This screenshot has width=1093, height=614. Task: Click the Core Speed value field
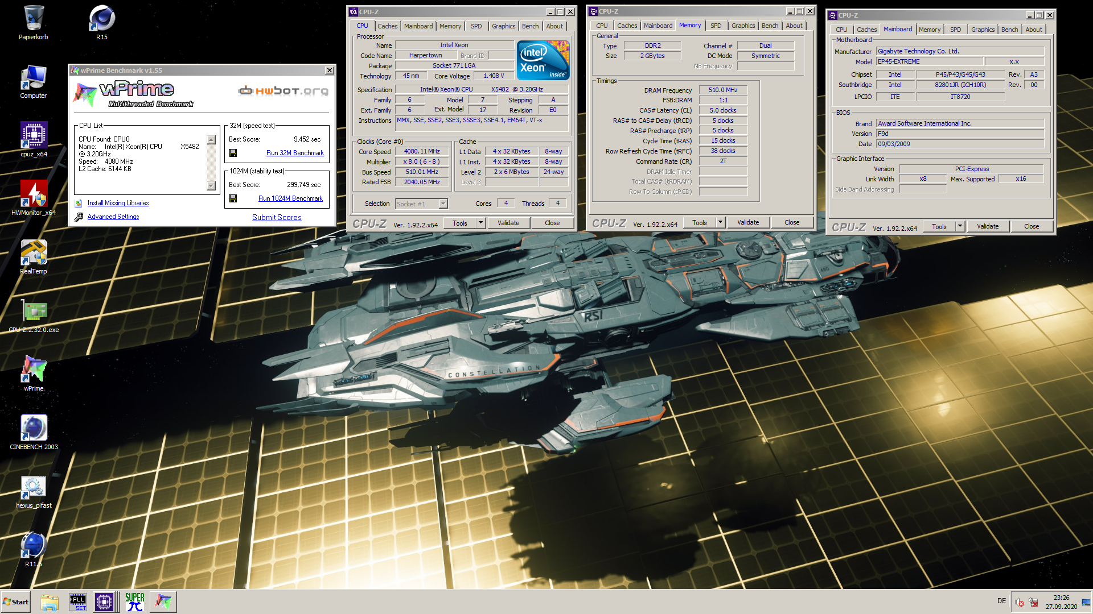(422, 152)
